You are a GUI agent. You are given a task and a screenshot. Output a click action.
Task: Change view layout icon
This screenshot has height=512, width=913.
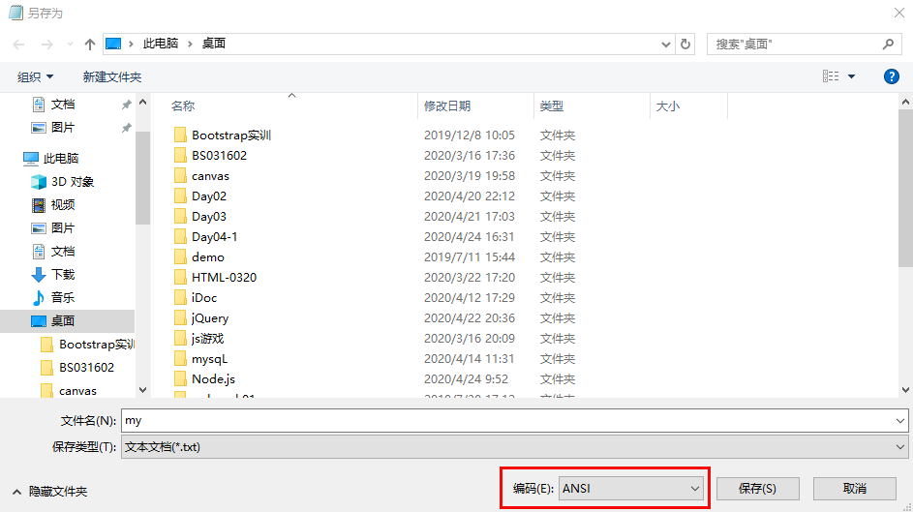831,76
